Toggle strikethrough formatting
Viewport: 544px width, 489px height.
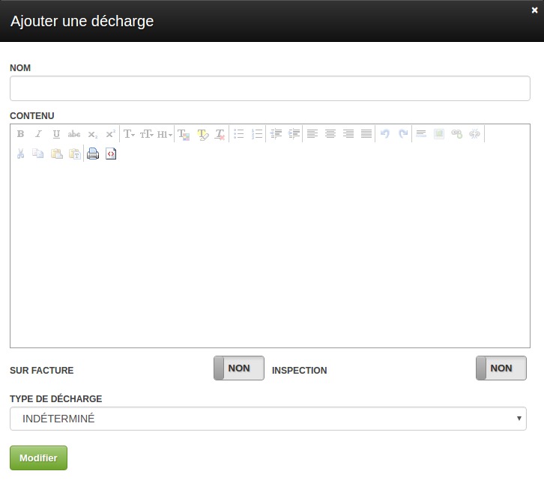tap(74, 134)
